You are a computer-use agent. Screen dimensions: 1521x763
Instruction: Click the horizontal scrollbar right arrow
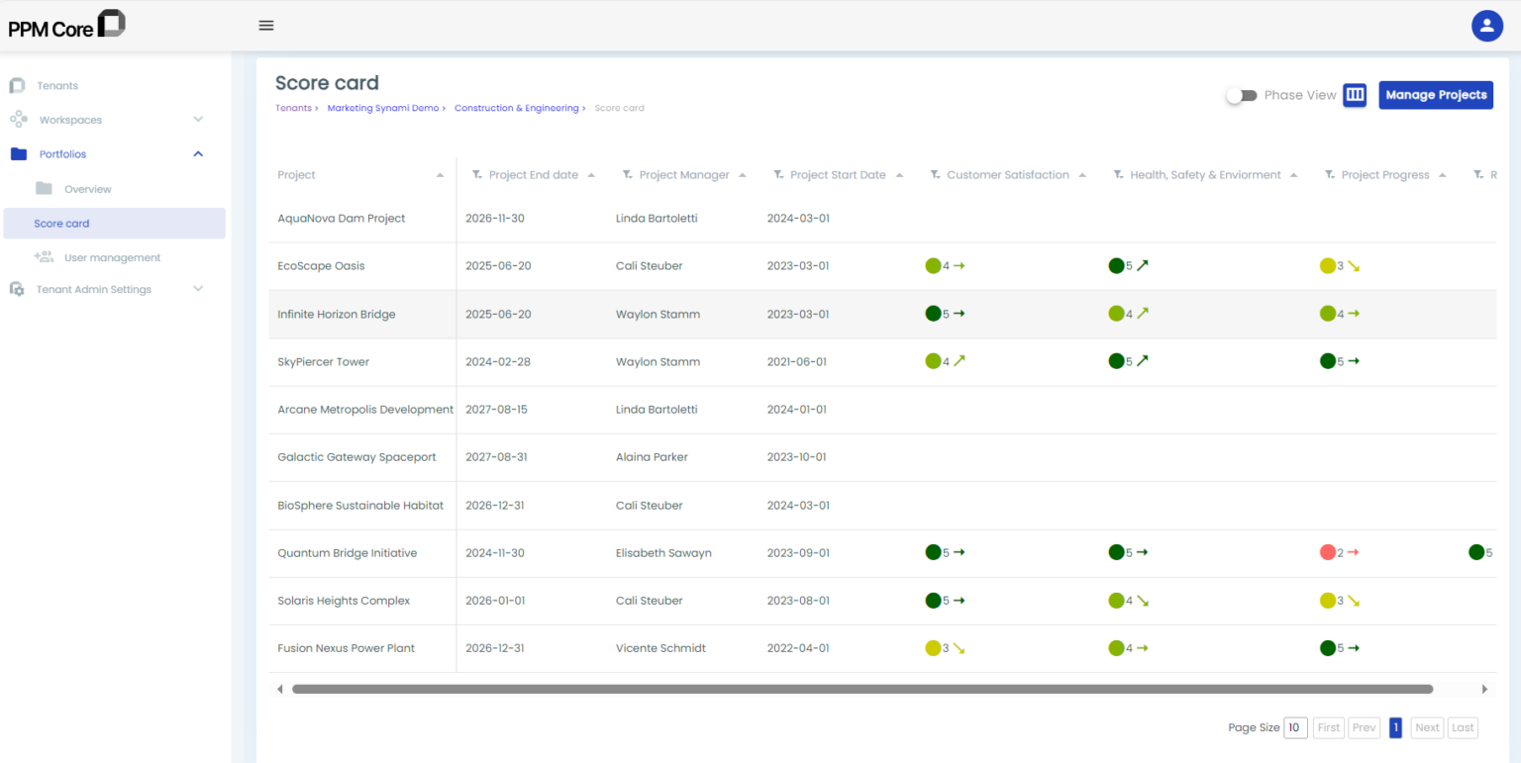[x=1483, y=689]
